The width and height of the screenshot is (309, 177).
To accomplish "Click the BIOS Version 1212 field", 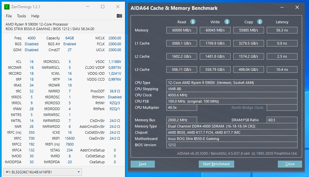I will point(232,145).
